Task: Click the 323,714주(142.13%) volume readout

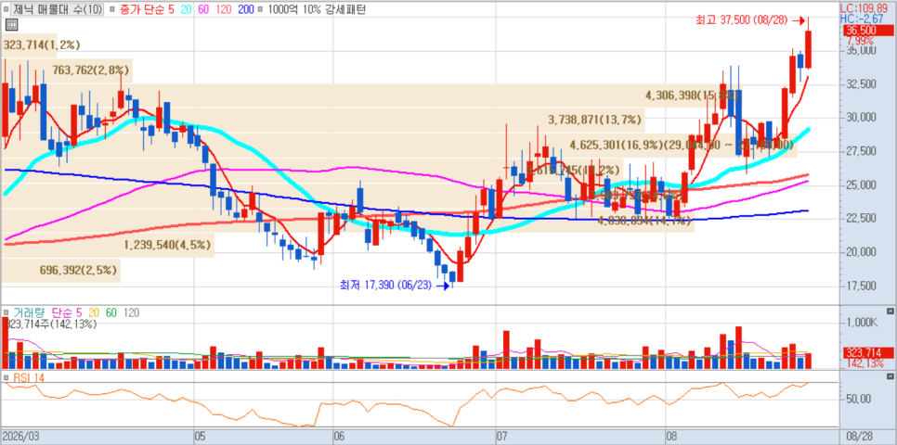Action: tap(51, 324)
